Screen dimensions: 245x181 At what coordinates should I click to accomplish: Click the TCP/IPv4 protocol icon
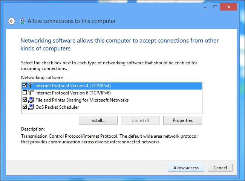tap(31, 85)
